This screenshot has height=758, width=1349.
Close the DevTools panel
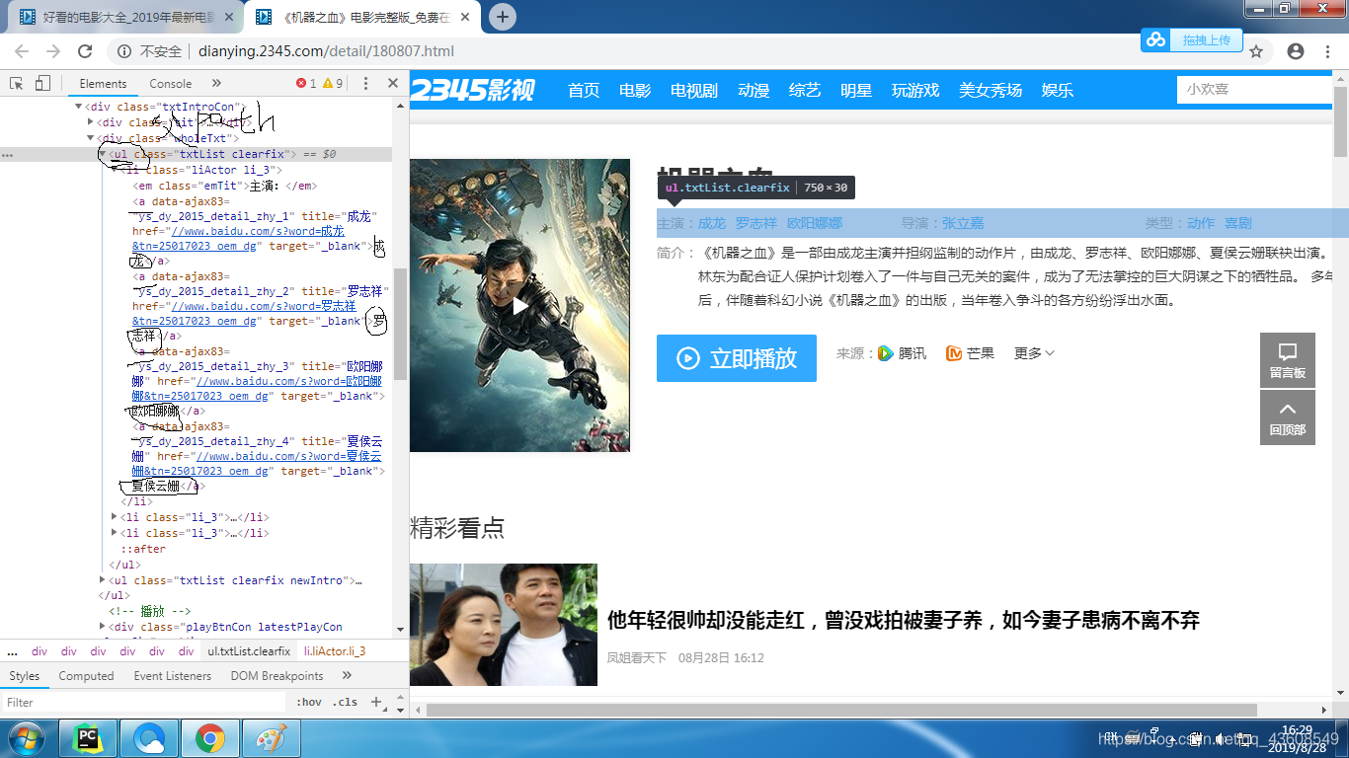[x=392, y=84]
